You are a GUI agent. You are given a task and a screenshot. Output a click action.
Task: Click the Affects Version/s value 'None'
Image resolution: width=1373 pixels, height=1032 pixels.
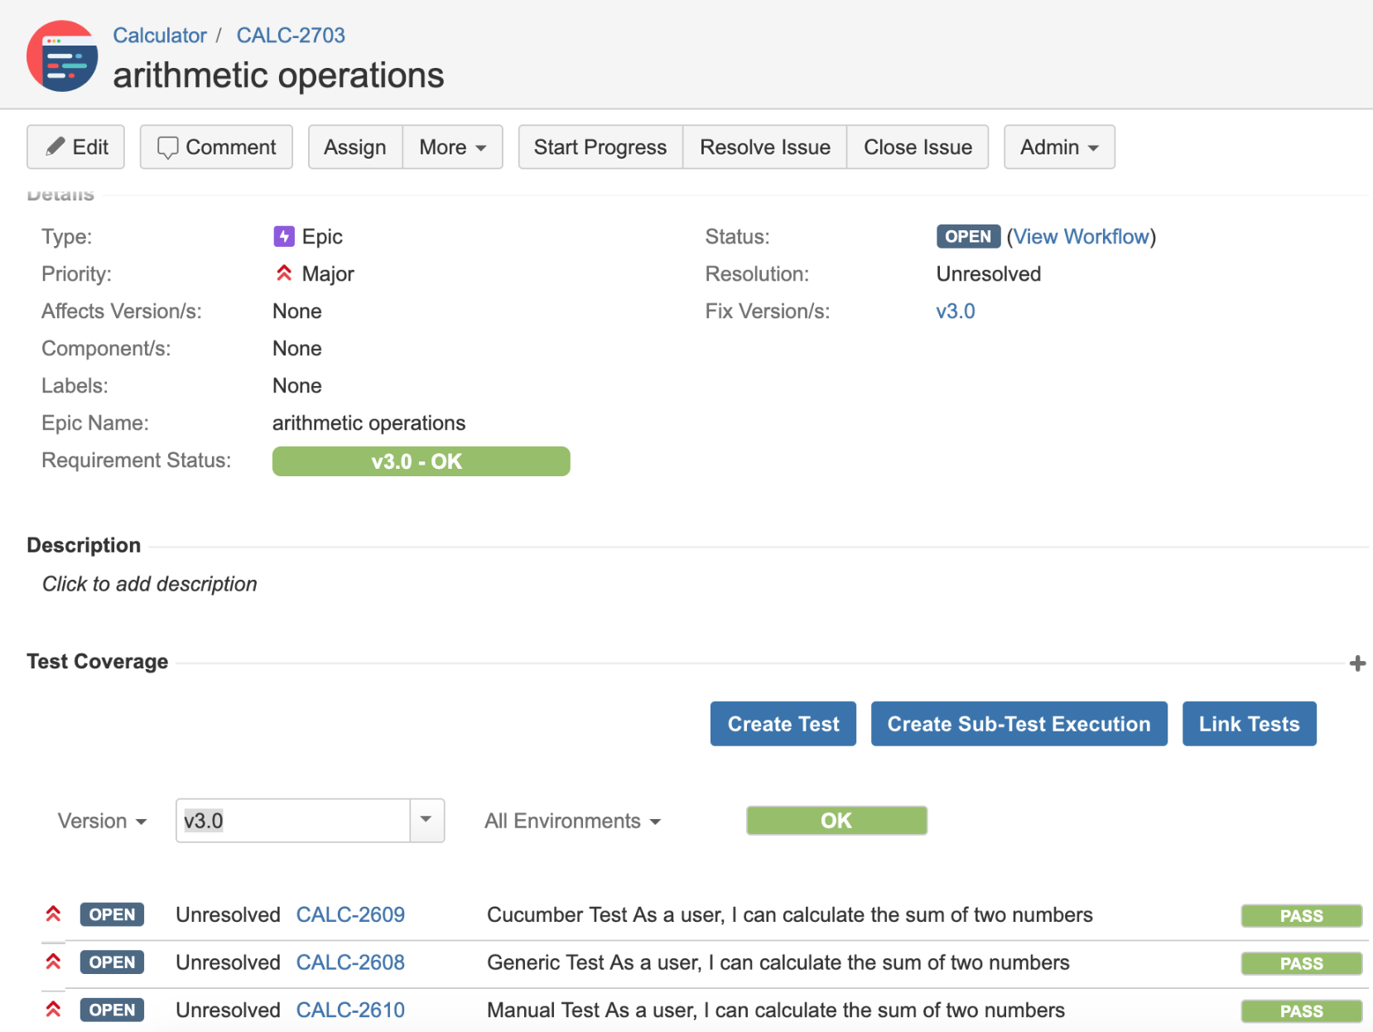point(297,311)
